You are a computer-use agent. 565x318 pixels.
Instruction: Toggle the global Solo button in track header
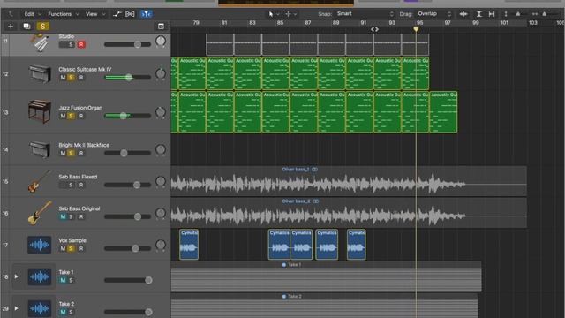[x=43, y=26]
